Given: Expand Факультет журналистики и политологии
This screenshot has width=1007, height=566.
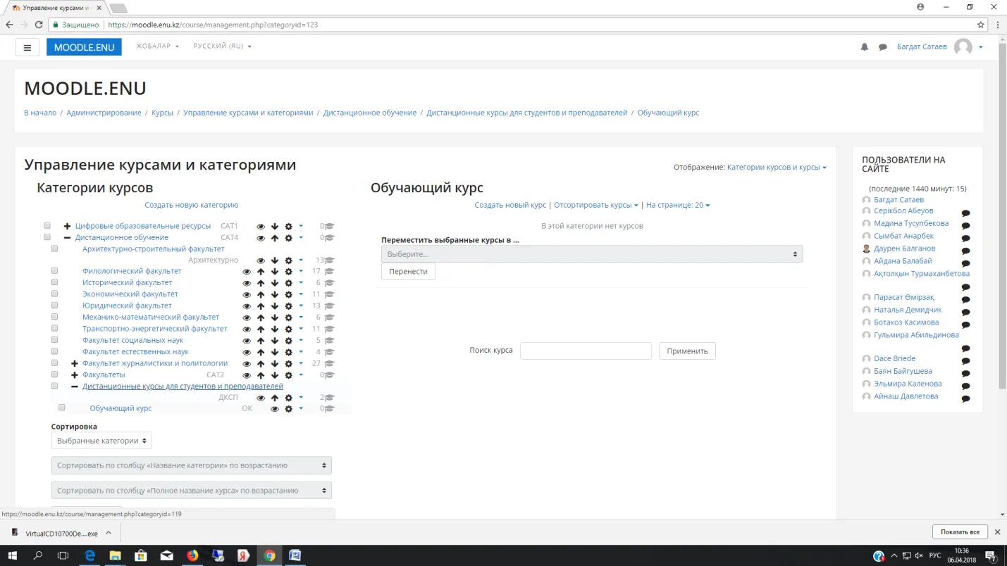Looking at the screenshot, I should 75,364.
